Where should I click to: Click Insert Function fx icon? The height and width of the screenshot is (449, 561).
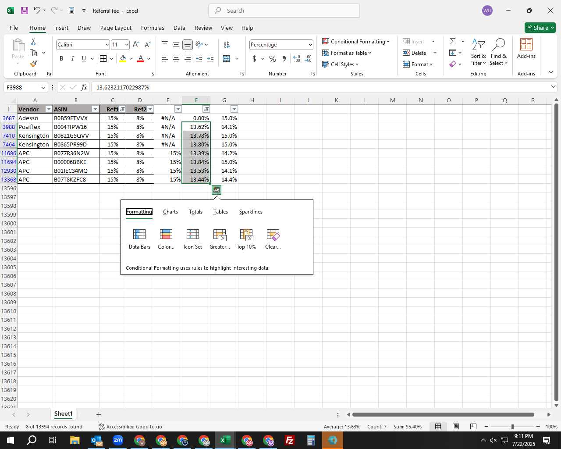tap(84, 87)
